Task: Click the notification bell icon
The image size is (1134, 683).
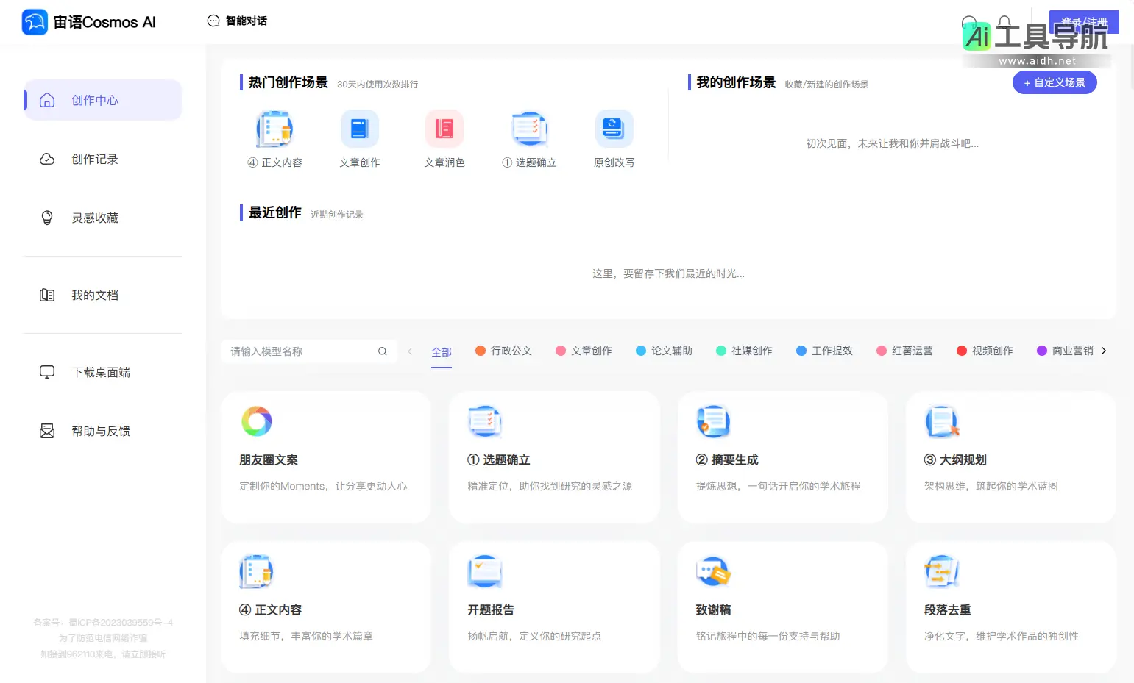Action: [1004, 21]
